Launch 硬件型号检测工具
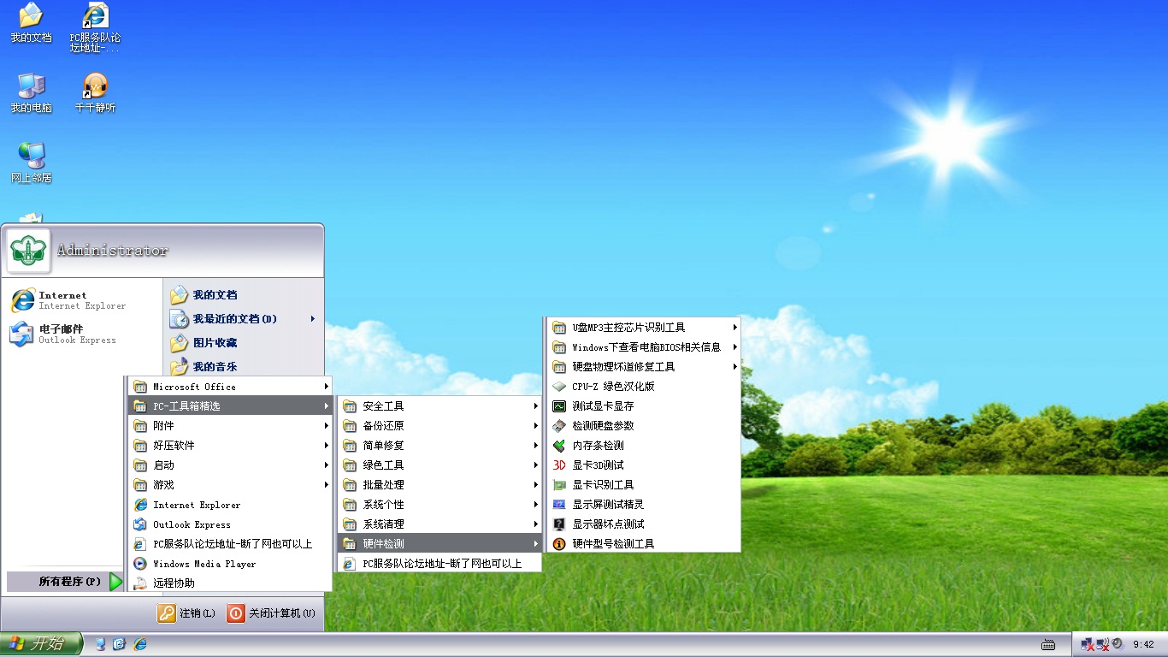Image resolution: width=1168 pixels, height=657 pixels. [x=642, y=544]
